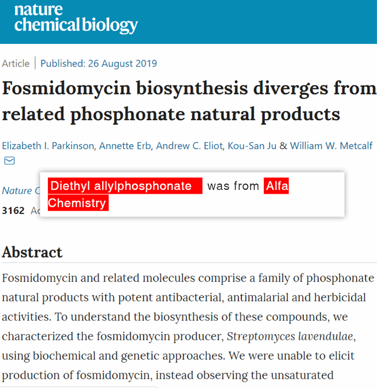This screenshot has width=377, height=389.
Task: Click the article title heading
Action: click(x=189, y=101)
